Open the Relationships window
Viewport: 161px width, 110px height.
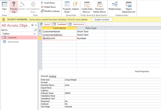pyautogui.click(x=115, y=6)
